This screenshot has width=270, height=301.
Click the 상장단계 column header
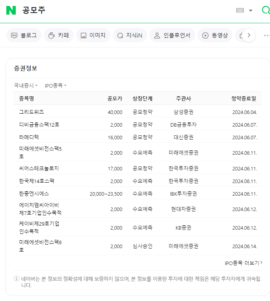click(x=142, y=99)
